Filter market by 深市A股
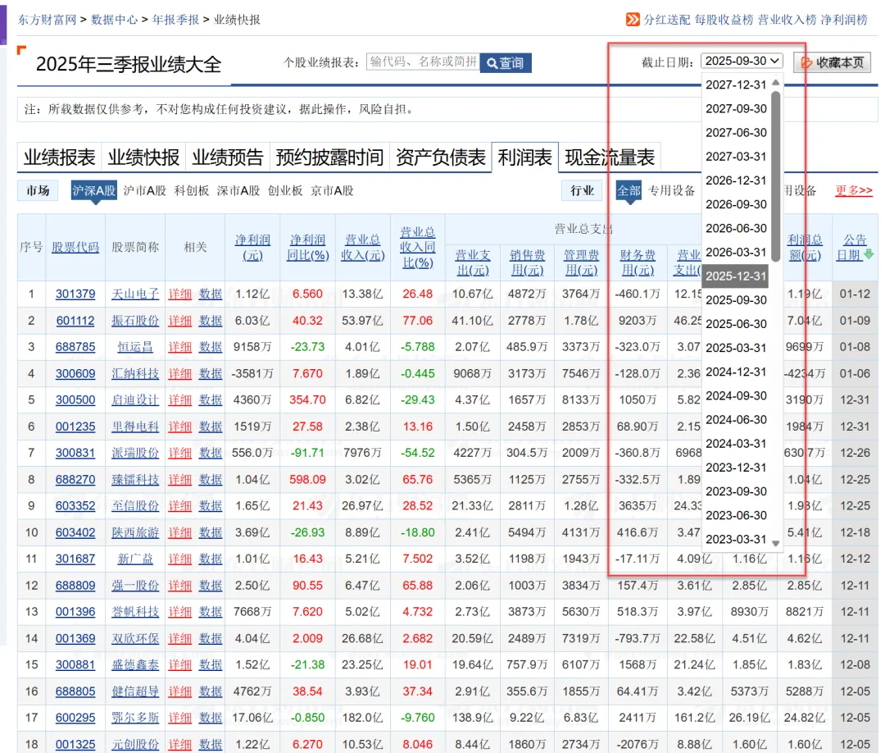This screenshot has width=885, height=753. point(238,190)
